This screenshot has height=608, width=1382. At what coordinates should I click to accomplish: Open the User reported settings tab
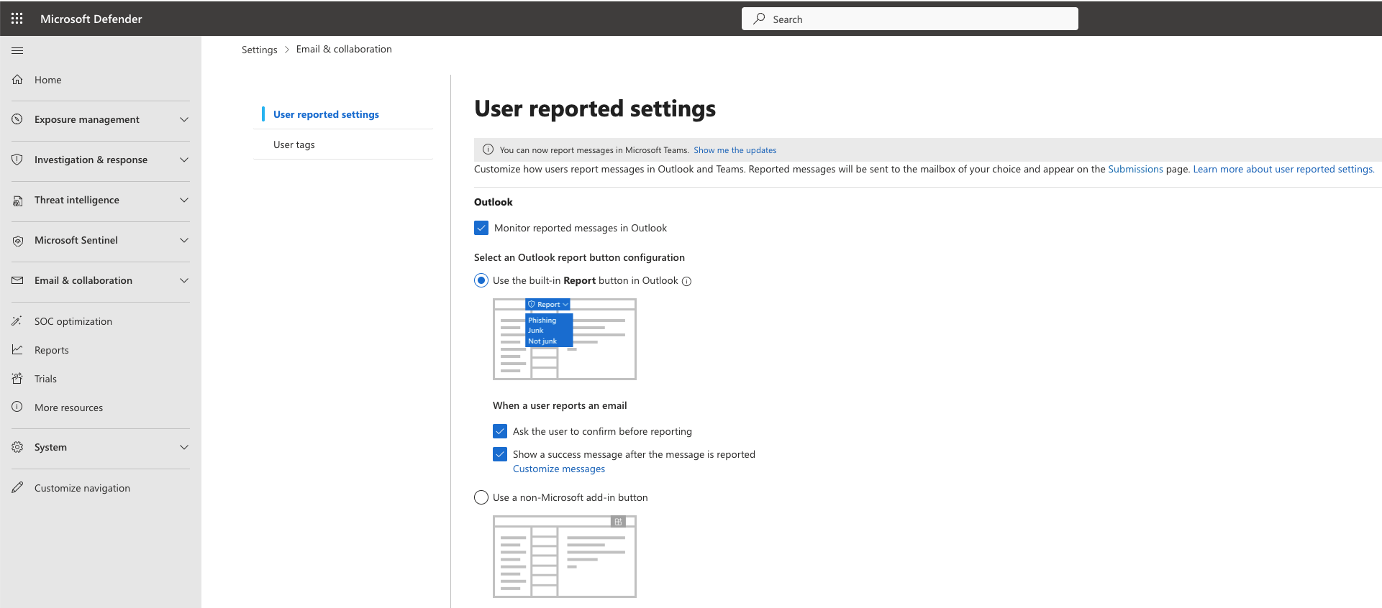[326, 114]
